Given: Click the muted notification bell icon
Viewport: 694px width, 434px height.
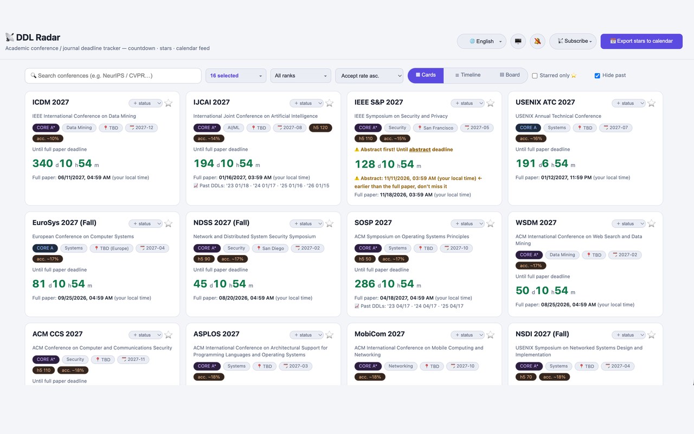Looking at the screenshot, I should point(537,41).
